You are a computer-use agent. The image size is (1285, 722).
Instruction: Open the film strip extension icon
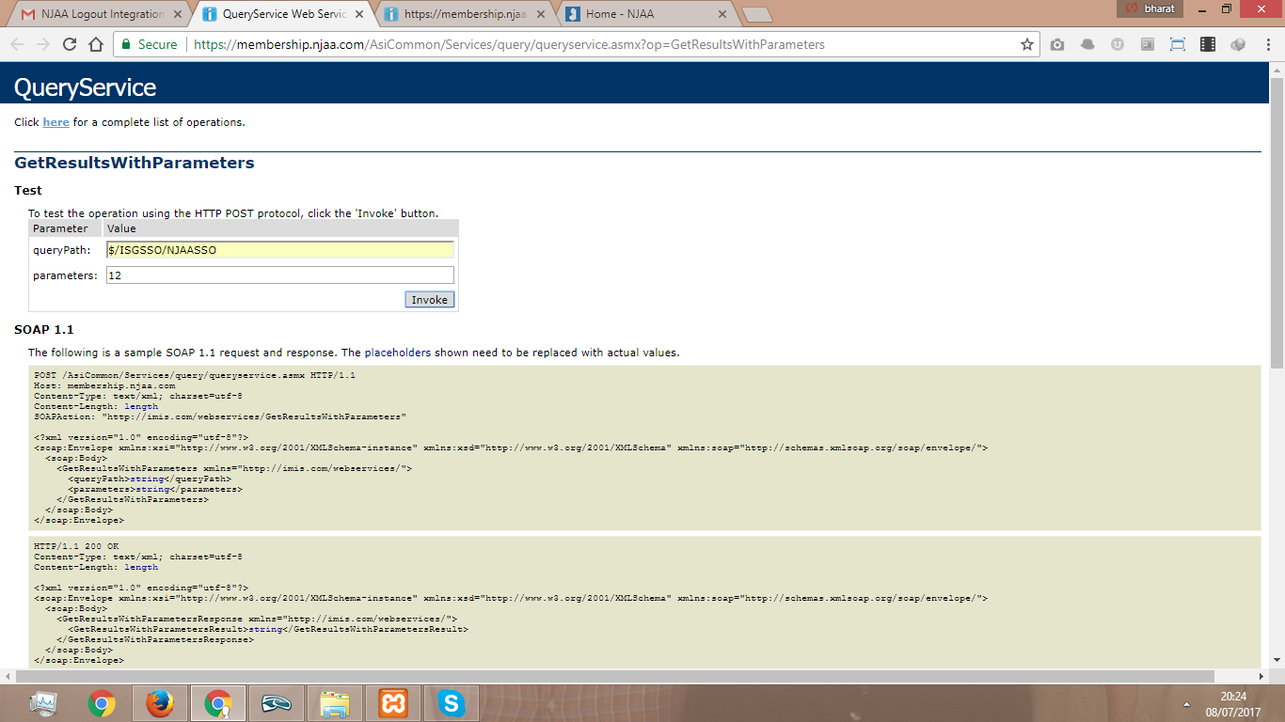(1208, 44)
